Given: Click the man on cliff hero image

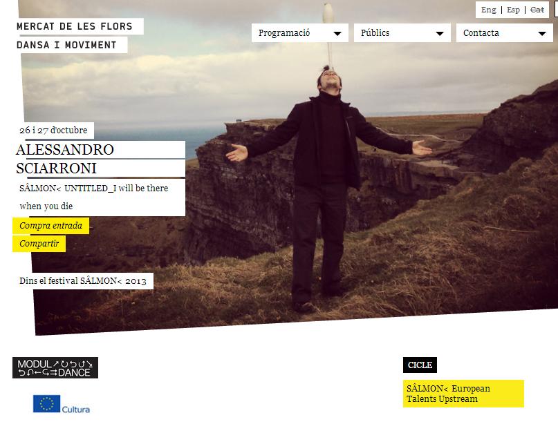Looking at the screenshot, I should point(326,185).
